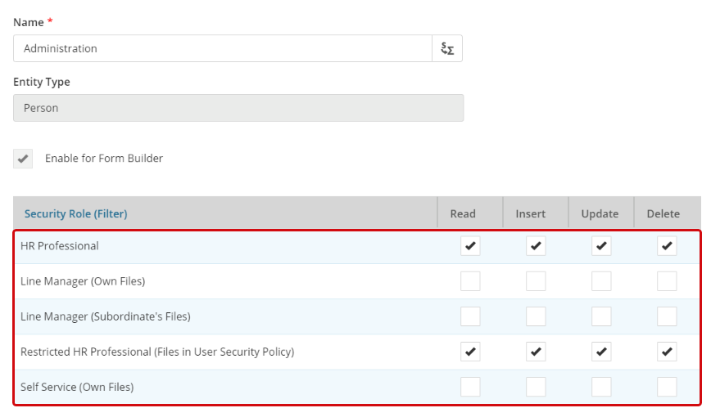This screenshot has height=417, width=711.
Task: Enable Read for Self Service (Own Files)
Action: click(x=470, y=387)
